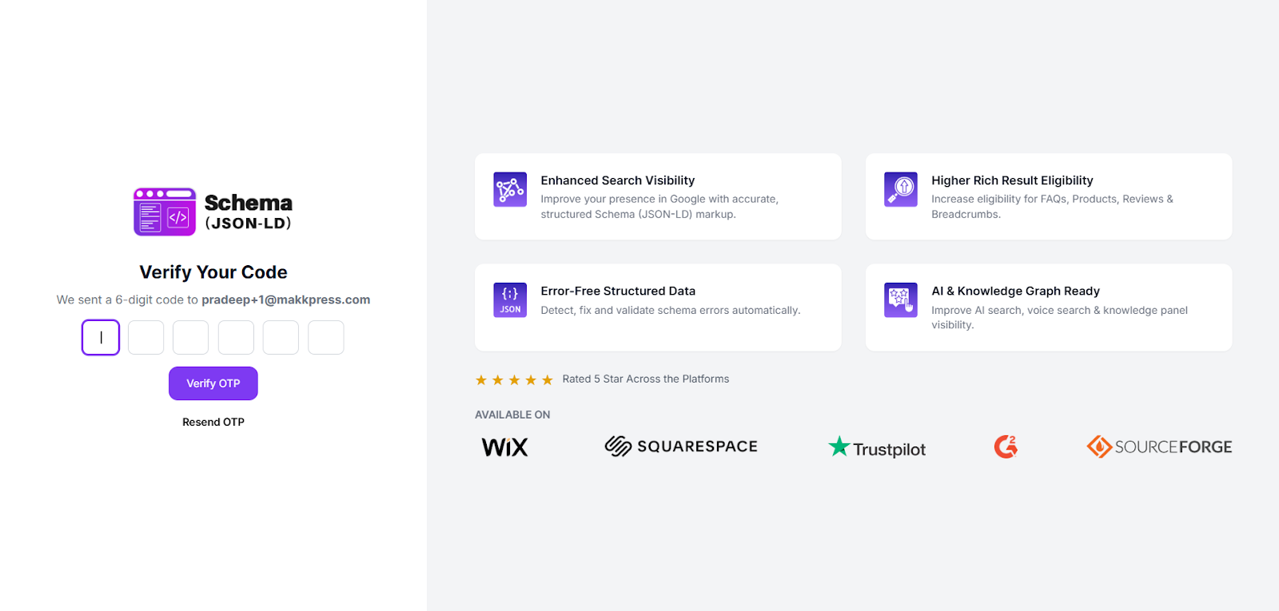This screenshot has height=611, width=1279.
Task: Click the Schema JSON-LD logo icon
Action: [165, 212]
